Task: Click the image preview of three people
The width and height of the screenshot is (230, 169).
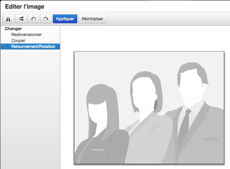Action: [149, 108]
